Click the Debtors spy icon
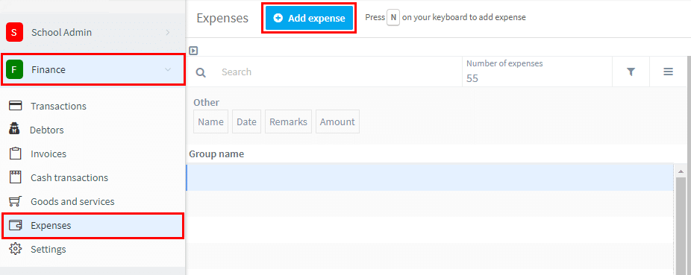 tap(15, 130)
